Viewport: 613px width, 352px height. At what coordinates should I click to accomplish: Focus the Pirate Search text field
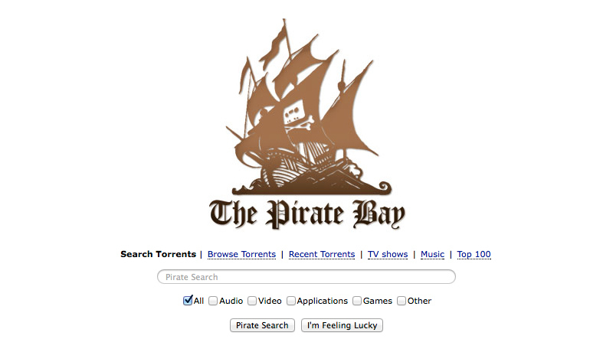[x=306, y=277]
